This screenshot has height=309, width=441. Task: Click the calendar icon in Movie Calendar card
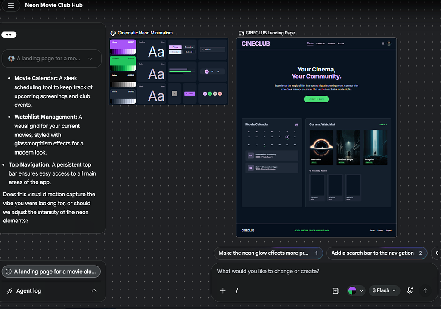point(296,124)
